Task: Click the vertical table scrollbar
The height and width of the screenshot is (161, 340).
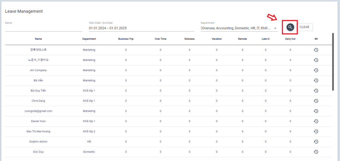Action: tap(333, 62)
